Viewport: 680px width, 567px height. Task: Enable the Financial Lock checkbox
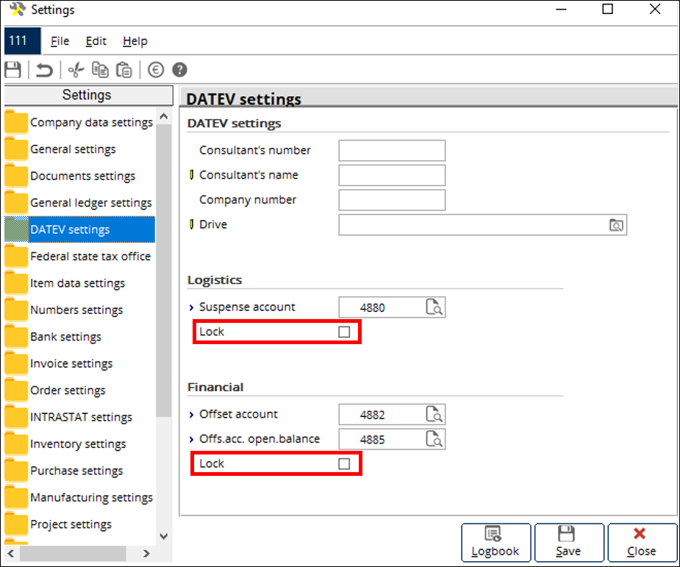344,464
